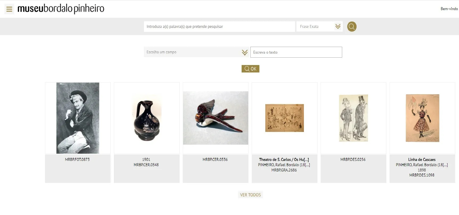
Task: Click the Linha de Cascaes title link
Action: (x=422, y=160)
